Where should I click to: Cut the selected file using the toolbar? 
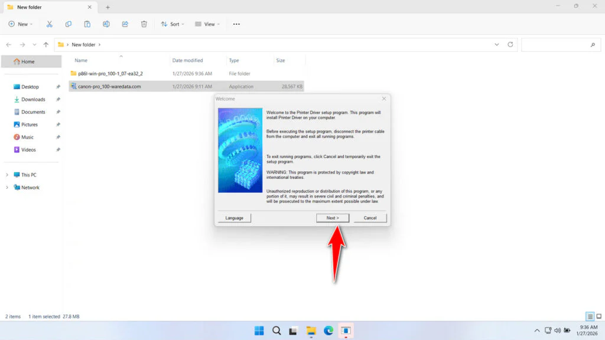click(x=50, y=24)
